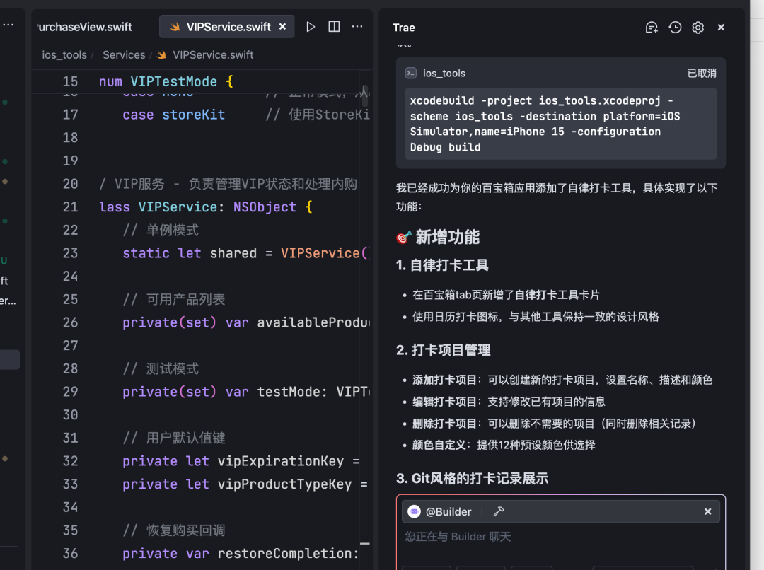
Task: Click the Services breadcrumb folder
Action: tap(124, 55)
